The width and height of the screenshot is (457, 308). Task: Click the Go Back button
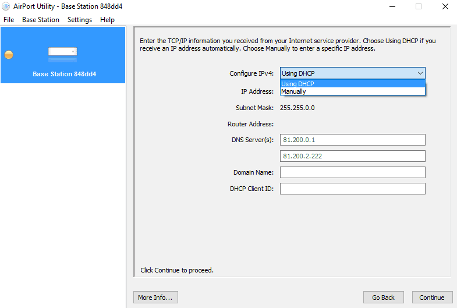pyautogui.click(x=384, y=297)
